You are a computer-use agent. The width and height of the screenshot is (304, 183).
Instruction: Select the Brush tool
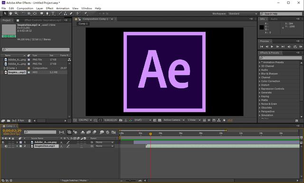pyautogui.click(x=60, y=13)
